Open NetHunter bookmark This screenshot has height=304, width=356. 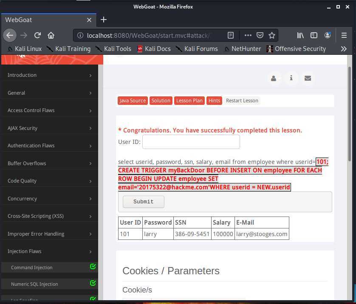[x=243, y=49]
